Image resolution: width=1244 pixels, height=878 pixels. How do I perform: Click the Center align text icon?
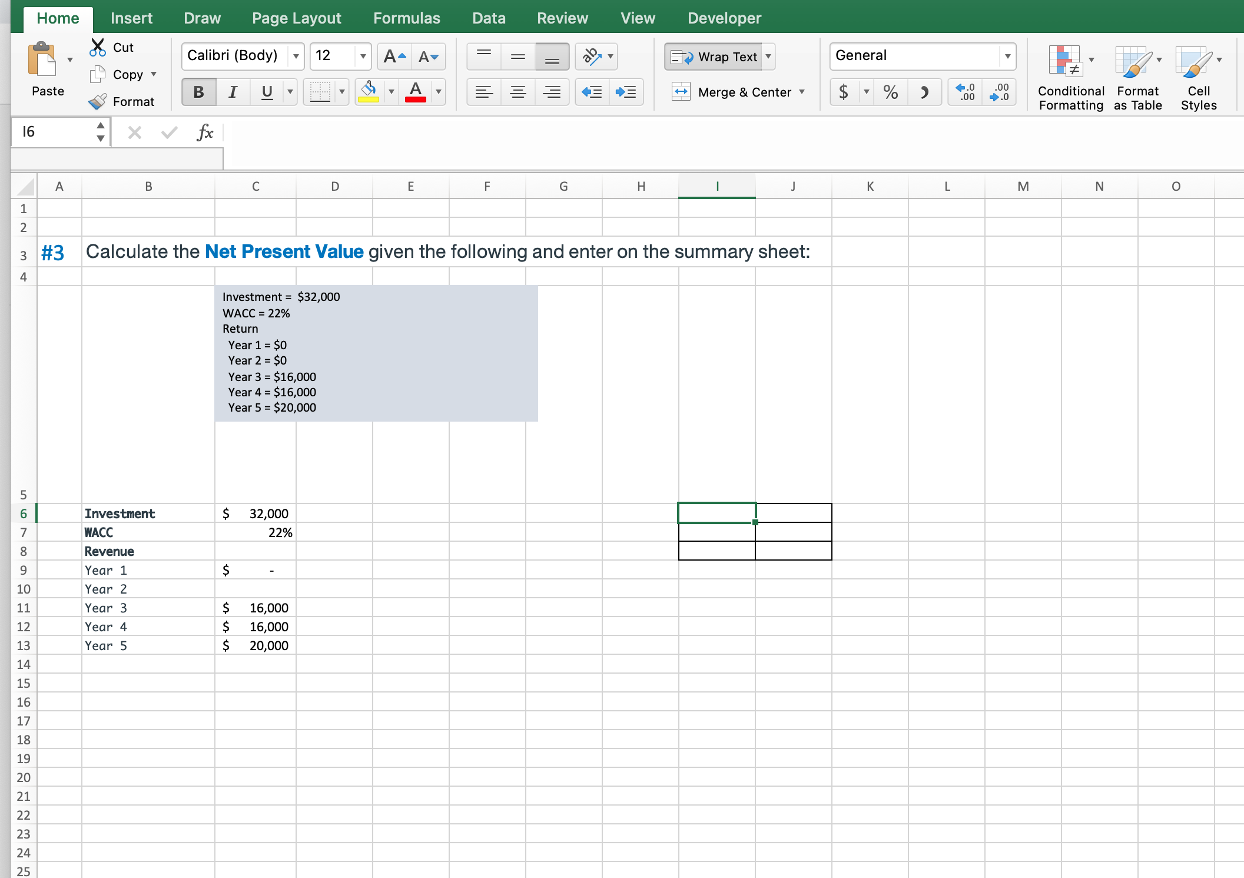518,92
